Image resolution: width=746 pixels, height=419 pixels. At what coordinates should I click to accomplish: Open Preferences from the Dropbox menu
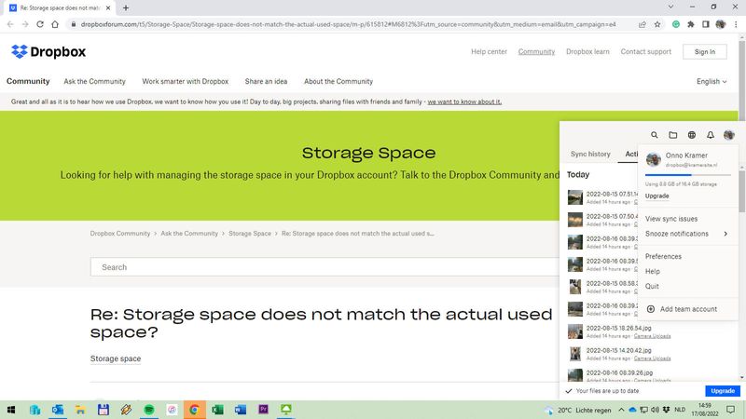(x=663, y=256)
